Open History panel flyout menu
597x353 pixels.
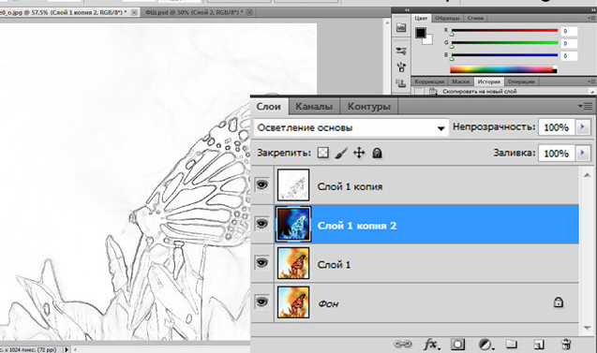click(x=591, y=81)
